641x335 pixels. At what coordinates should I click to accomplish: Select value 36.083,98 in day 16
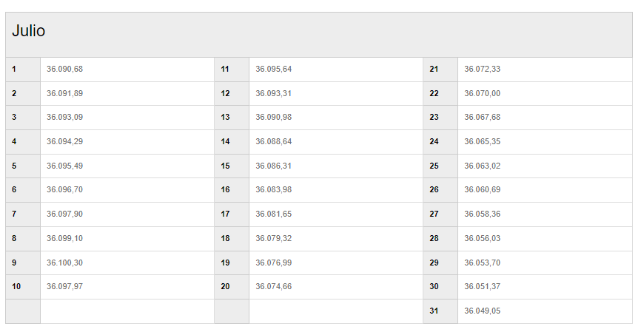[x=273, y=189]
